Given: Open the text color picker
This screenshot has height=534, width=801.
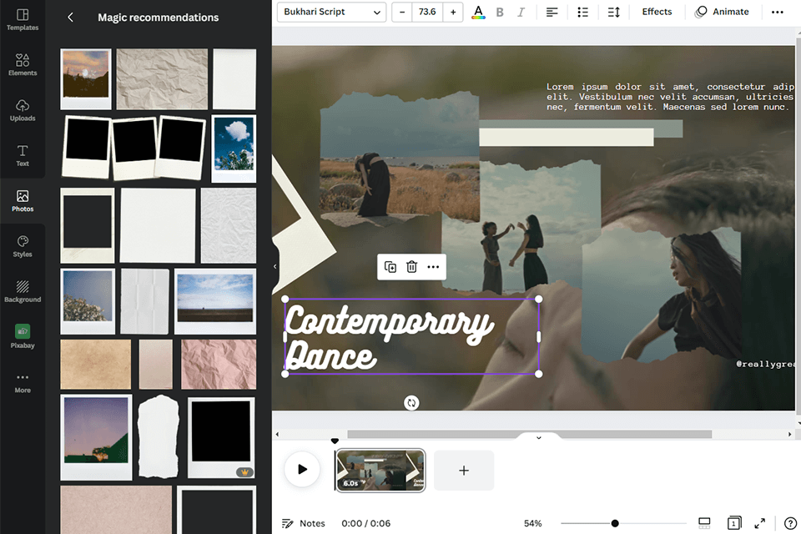Looking at the screenshot, I should (478, 12).
